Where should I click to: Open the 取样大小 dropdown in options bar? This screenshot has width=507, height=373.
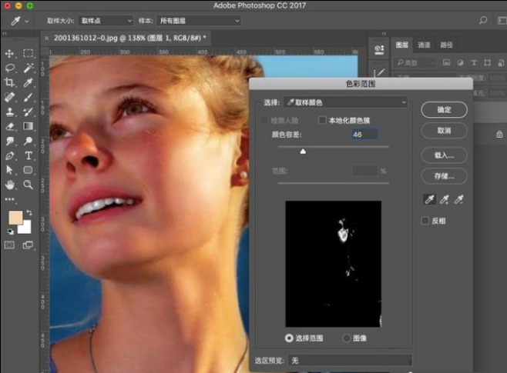coord(106,21)
